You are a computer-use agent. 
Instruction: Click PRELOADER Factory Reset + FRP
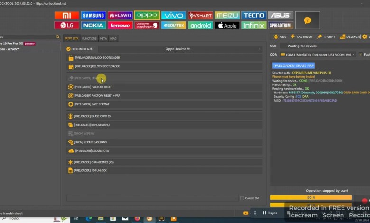(164, 95)
